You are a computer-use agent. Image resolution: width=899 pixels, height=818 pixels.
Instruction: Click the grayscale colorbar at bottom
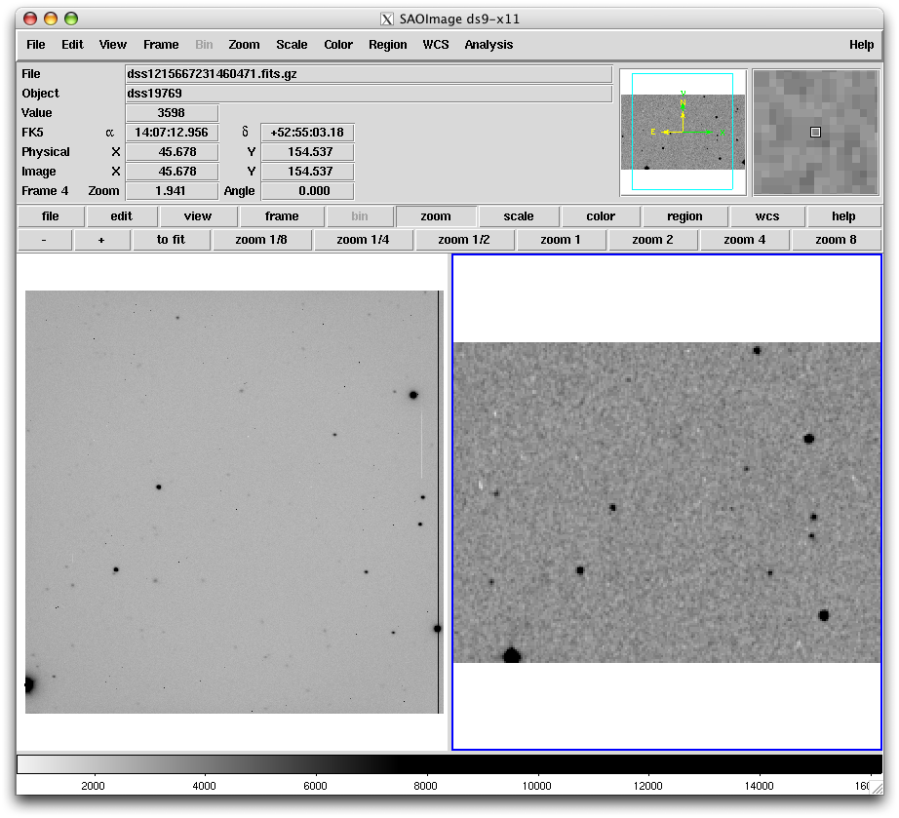(x=449, y=763)
